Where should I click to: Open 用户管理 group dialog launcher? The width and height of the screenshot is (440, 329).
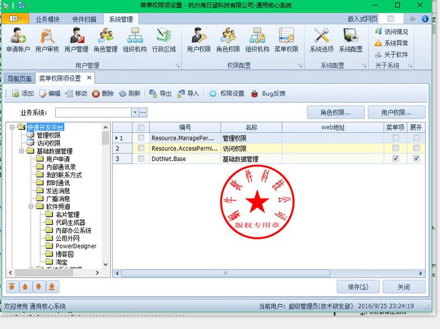click(x=178, y=66)
